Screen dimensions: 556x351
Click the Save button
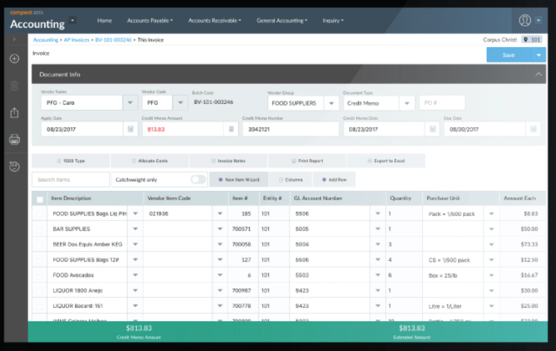(x=509, y=55)
